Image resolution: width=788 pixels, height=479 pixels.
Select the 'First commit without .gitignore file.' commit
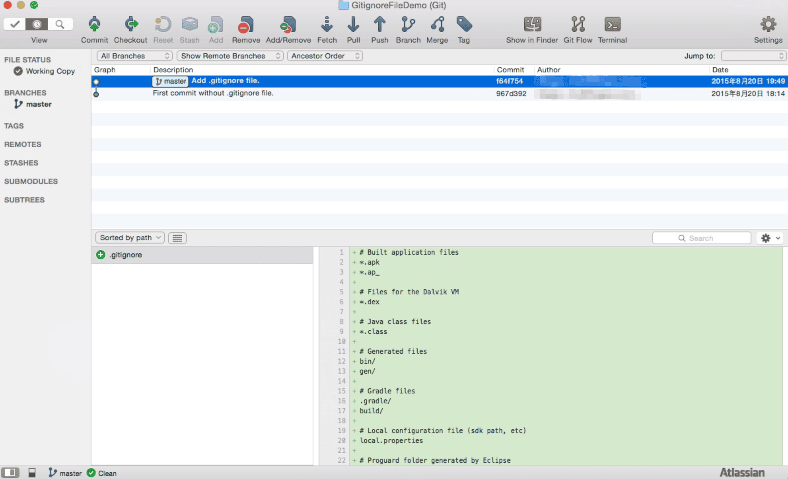pos(440,94)
